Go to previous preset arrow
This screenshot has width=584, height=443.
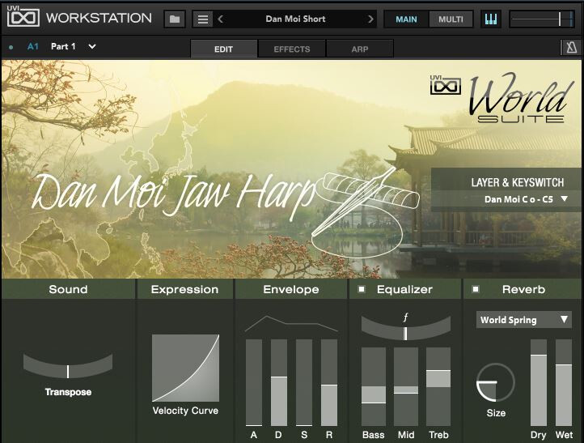[x=220, y=19]
